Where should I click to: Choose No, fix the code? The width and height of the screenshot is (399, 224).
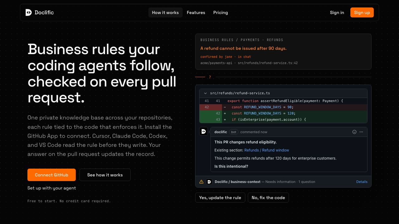coord(268,198)
